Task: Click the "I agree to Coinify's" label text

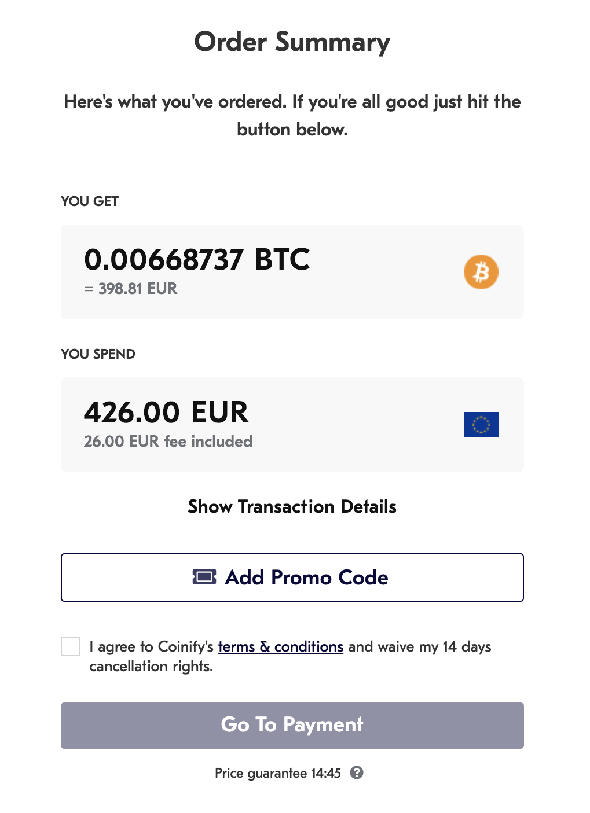Action: click(152, 646)
